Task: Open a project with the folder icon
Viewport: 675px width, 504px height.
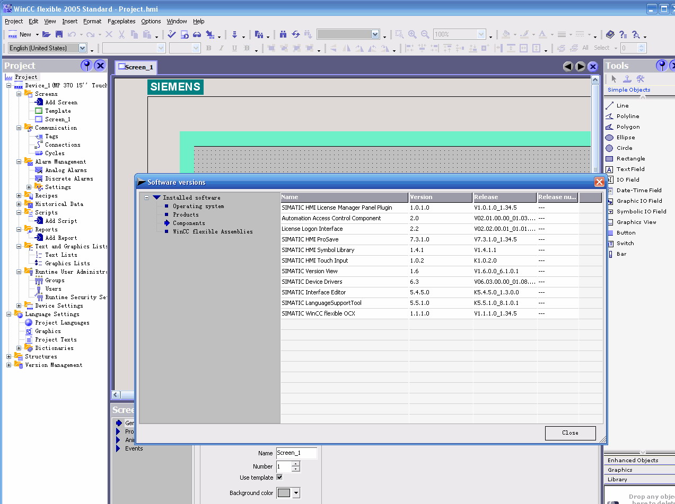Action: click(x=47, y=34)
